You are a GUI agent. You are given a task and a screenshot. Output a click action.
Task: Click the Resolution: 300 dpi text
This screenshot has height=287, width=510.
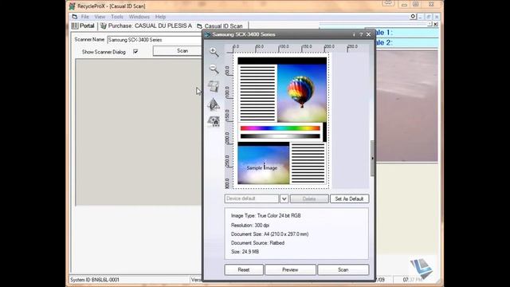[x=250, y=225]
